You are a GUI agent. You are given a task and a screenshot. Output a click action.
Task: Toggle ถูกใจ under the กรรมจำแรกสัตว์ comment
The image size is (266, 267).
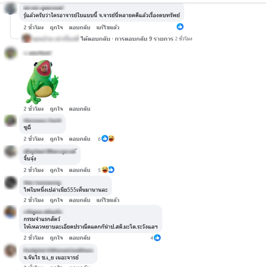pyautogui.click(x=57, y=238)
